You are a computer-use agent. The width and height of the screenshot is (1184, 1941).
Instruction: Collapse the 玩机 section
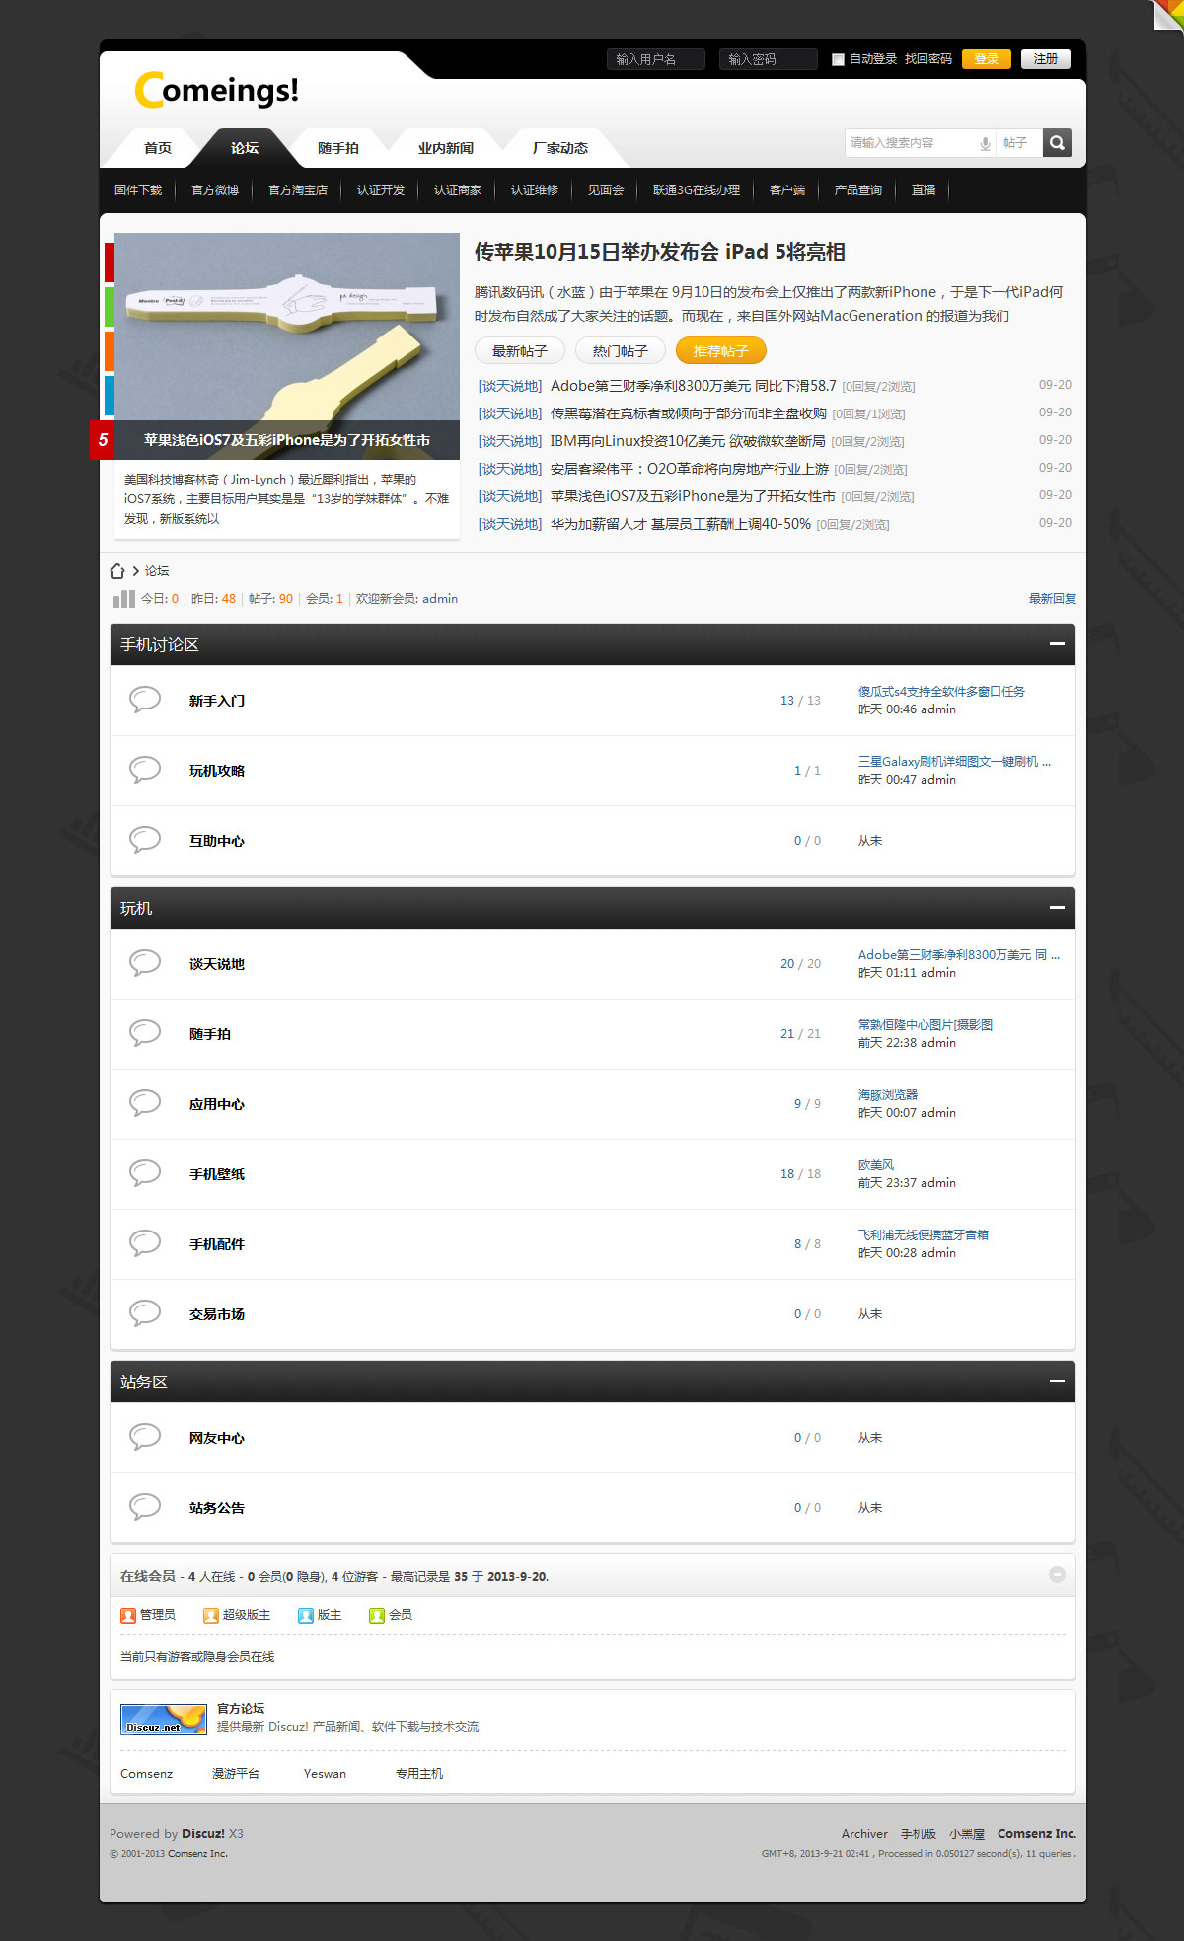click(x=1057, y=908)
